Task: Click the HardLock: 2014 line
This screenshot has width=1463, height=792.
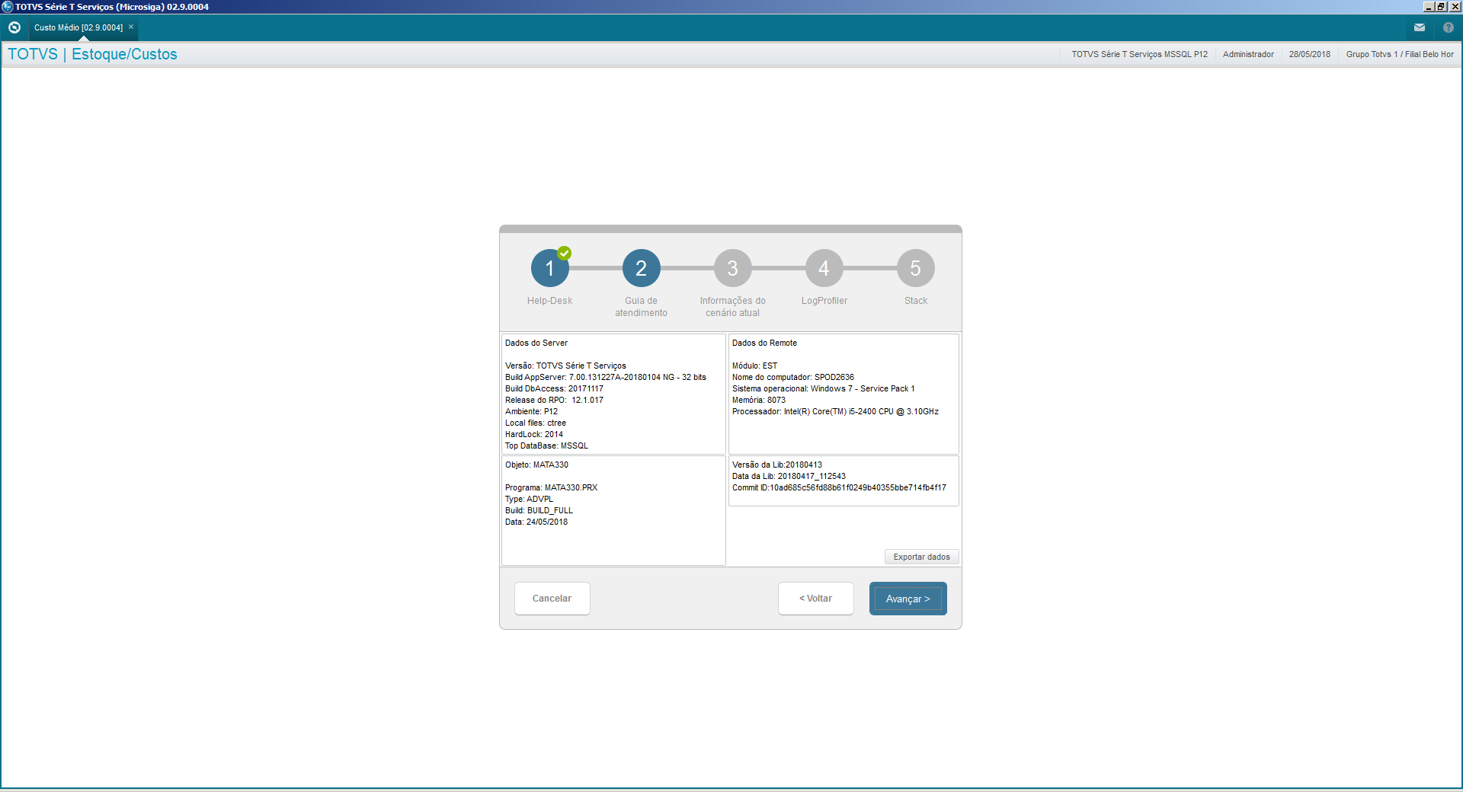Action: pos(533,434)
